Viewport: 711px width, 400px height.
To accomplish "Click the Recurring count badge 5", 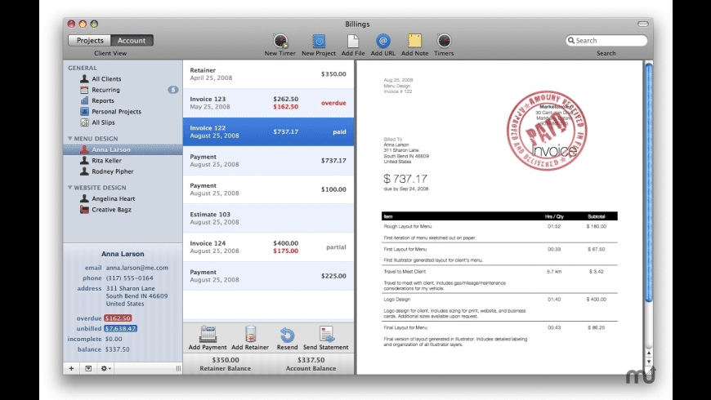I will [x=173, y=90].
